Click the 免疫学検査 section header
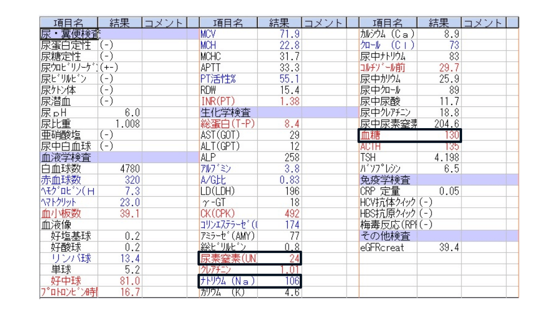The height and width of the screenshot is (314, 558). point(385,180)
